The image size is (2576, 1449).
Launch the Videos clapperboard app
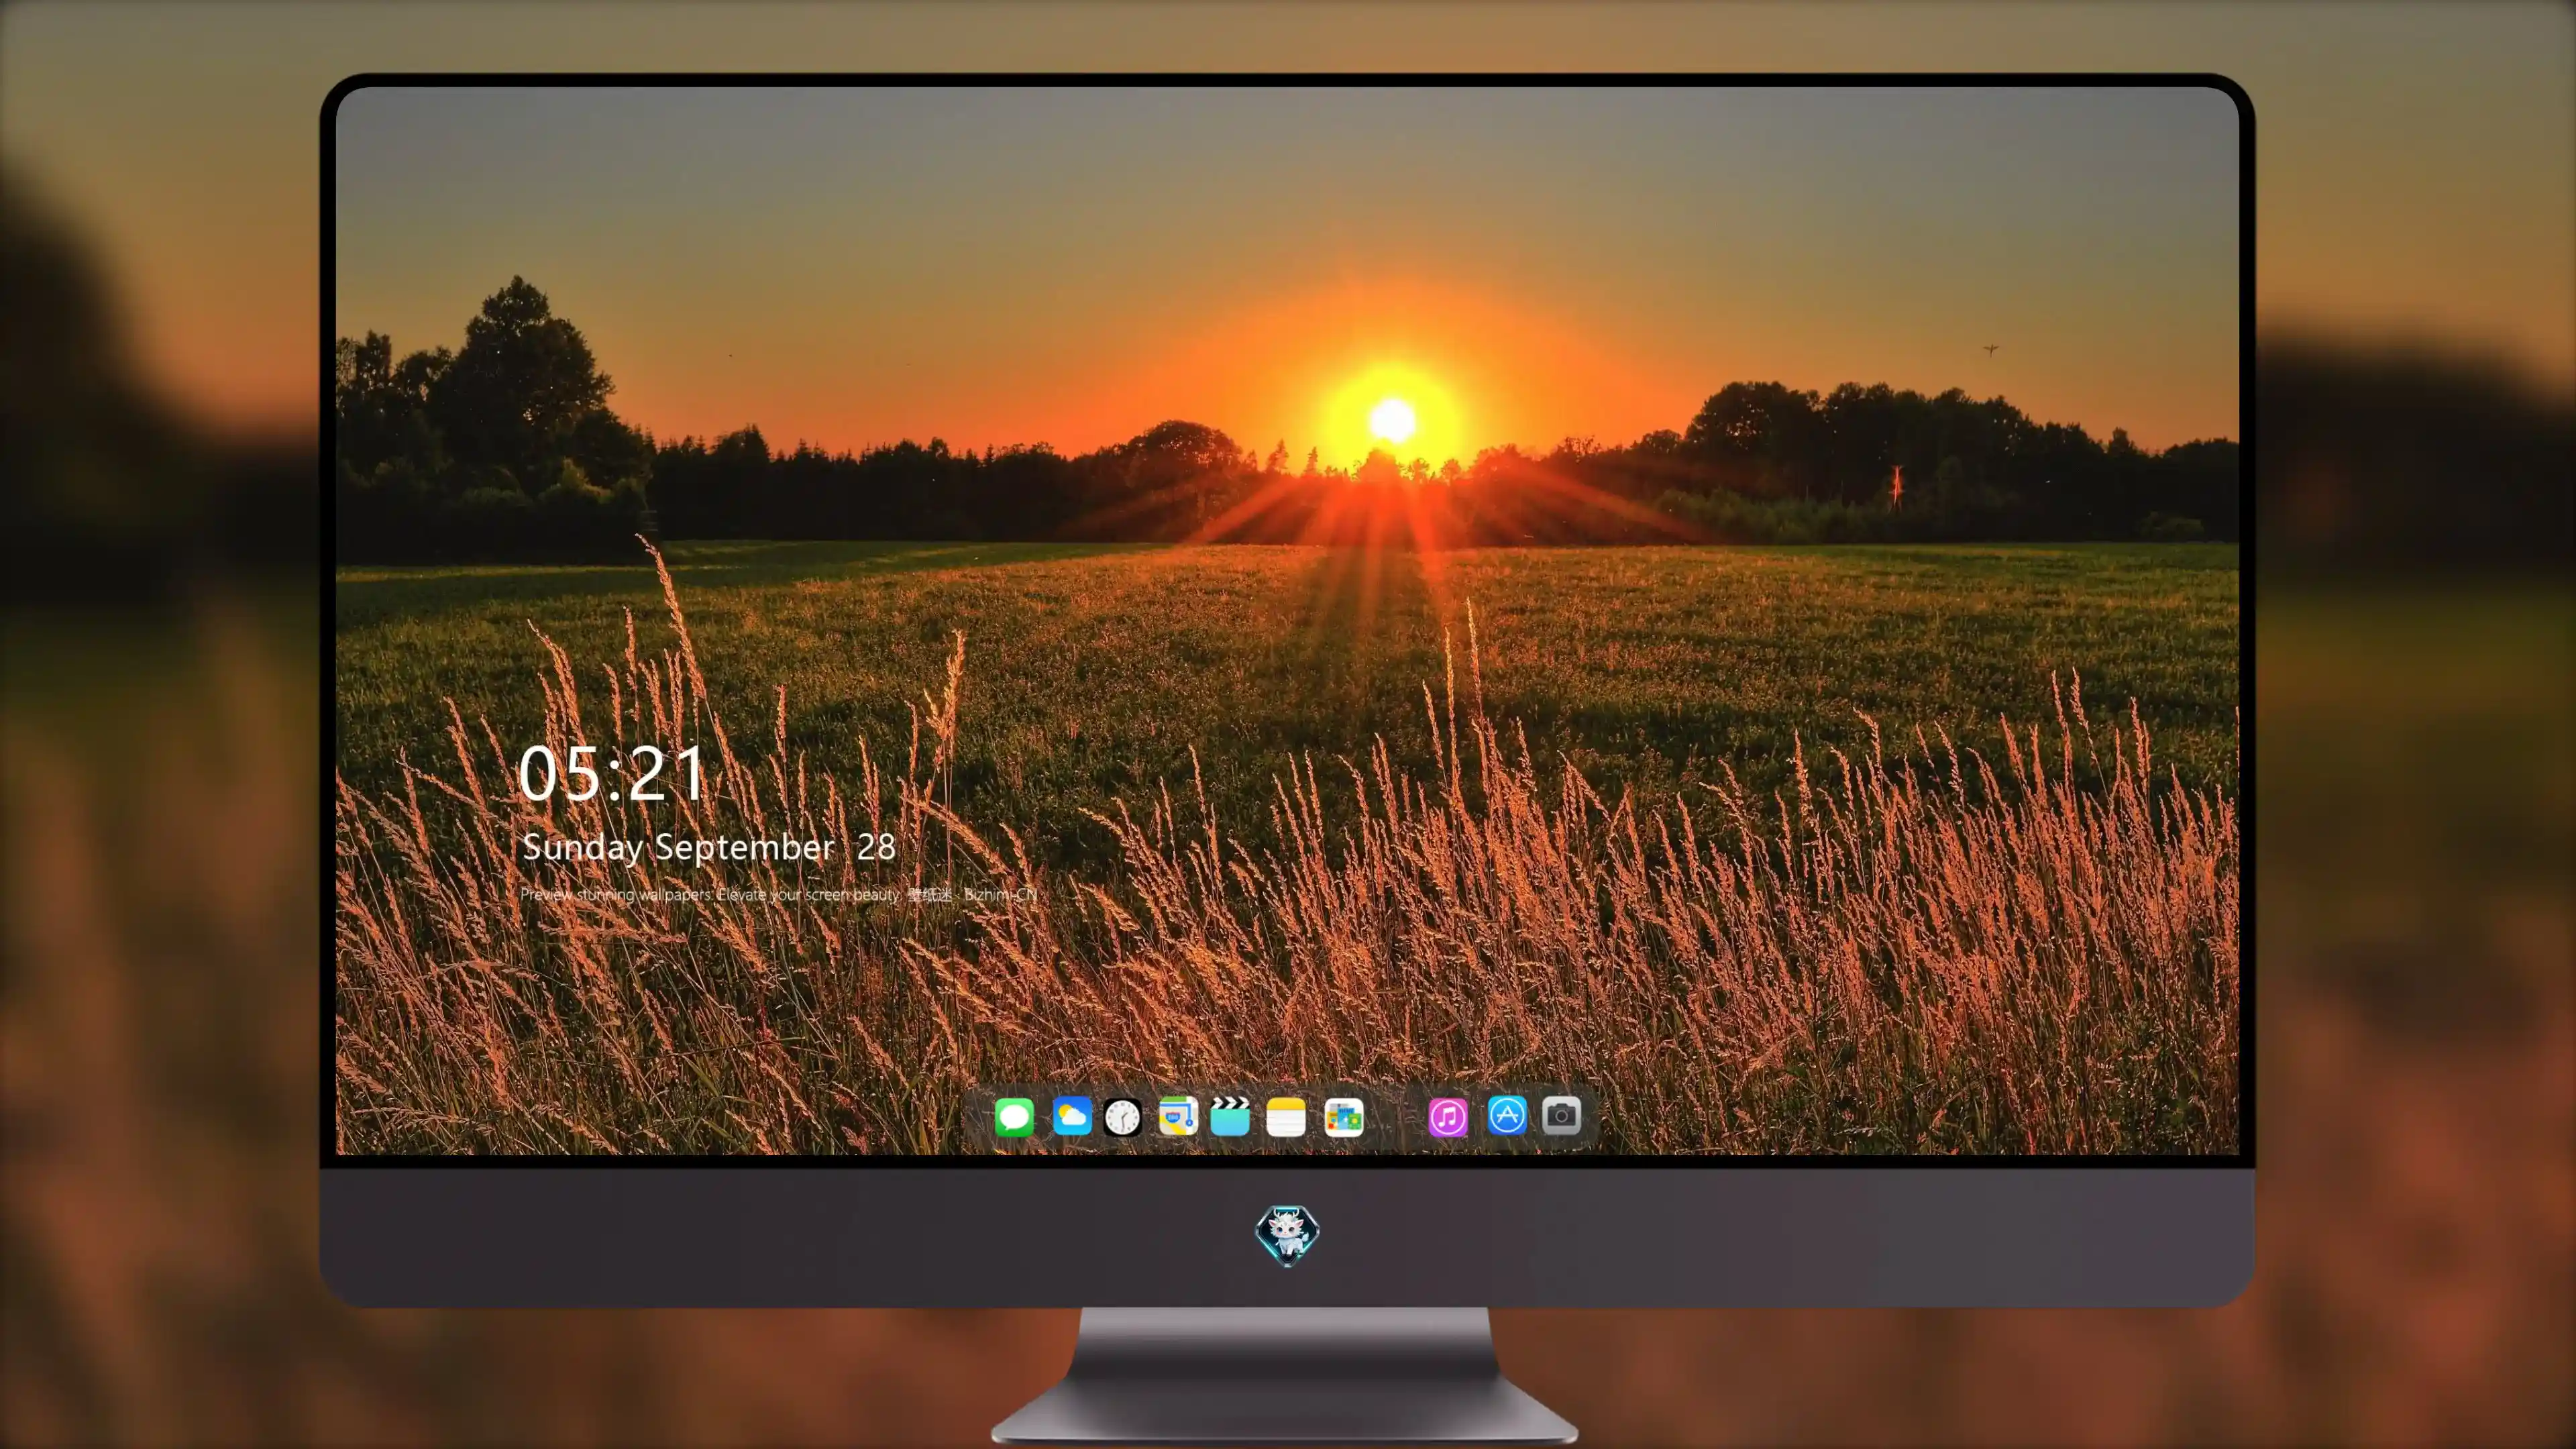tap(1230, 1116)
